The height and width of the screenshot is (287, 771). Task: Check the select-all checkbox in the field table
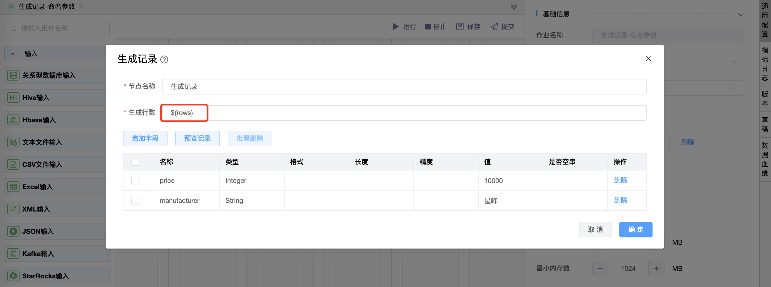(x=135, y=162)
